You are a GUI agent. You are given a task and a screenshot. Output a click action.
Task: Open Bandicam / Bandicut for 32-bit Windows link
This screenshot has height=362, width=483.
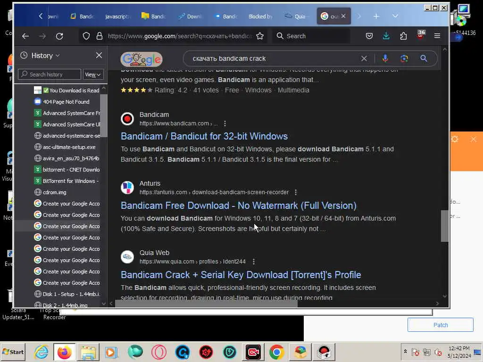click(x=204, y=136)
